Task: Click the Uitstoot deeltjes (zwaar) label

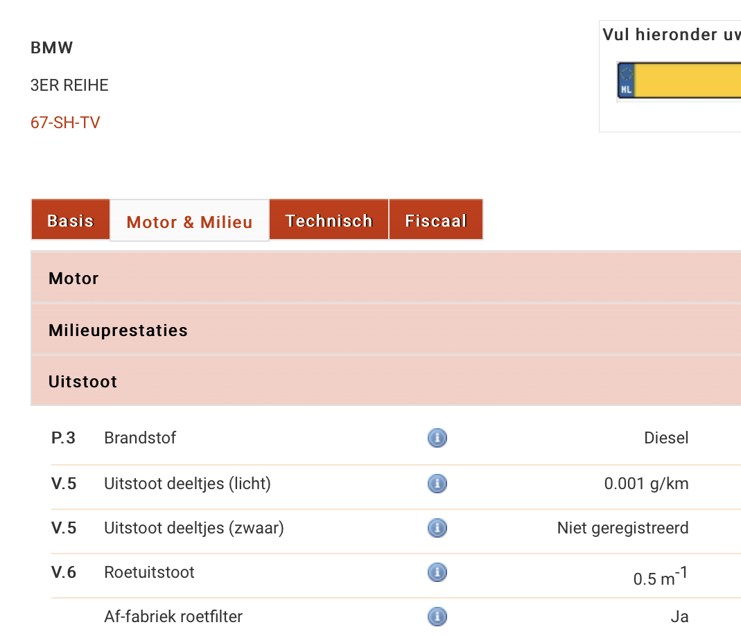Action: pos(194,528)
